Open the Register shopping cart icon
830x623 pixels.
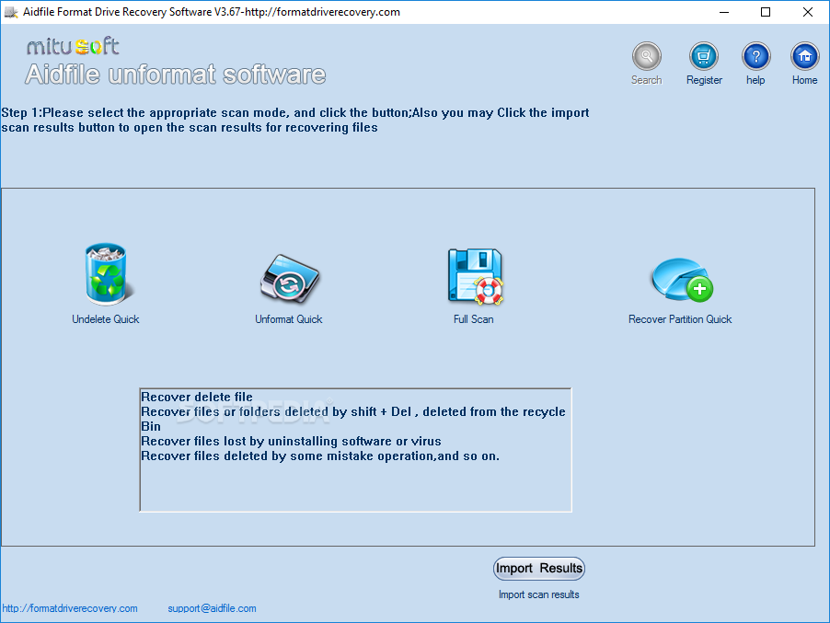click(x=704, y=56)
